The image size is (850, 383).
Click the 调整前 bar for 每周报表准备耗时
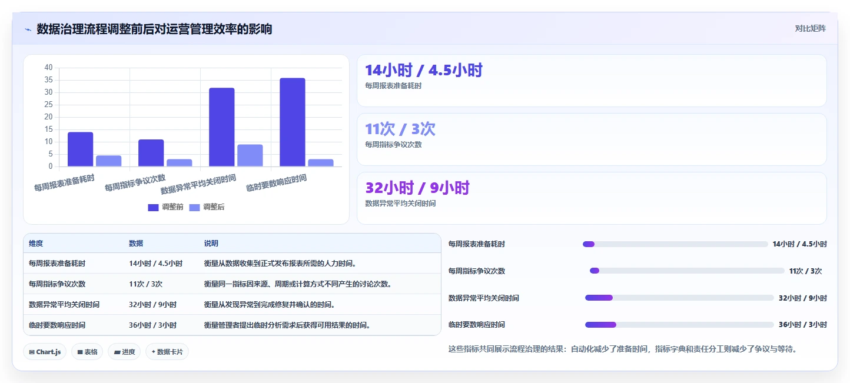point(81,149)
